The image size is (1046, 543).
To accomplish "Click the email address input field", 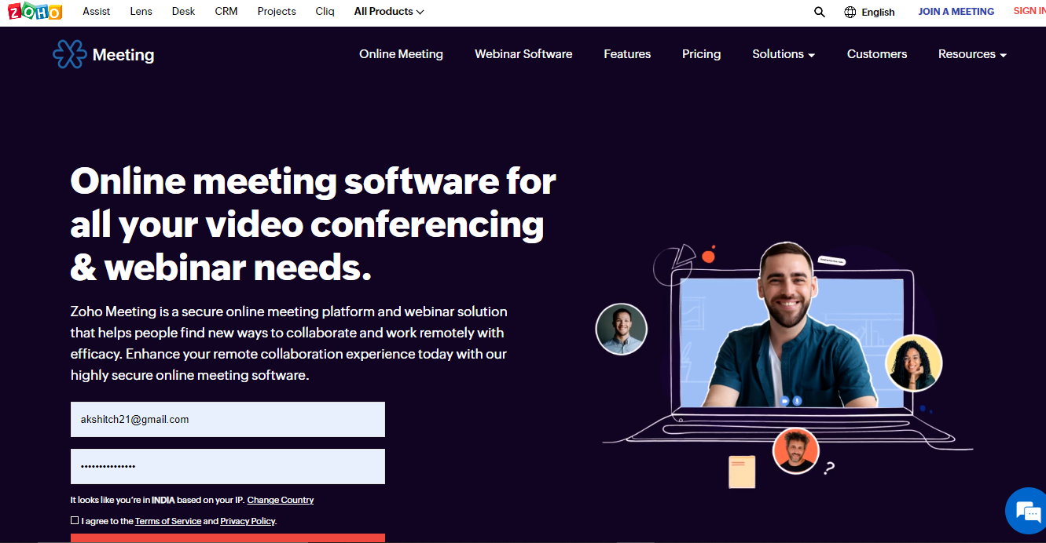I will [x=228, y=420].
